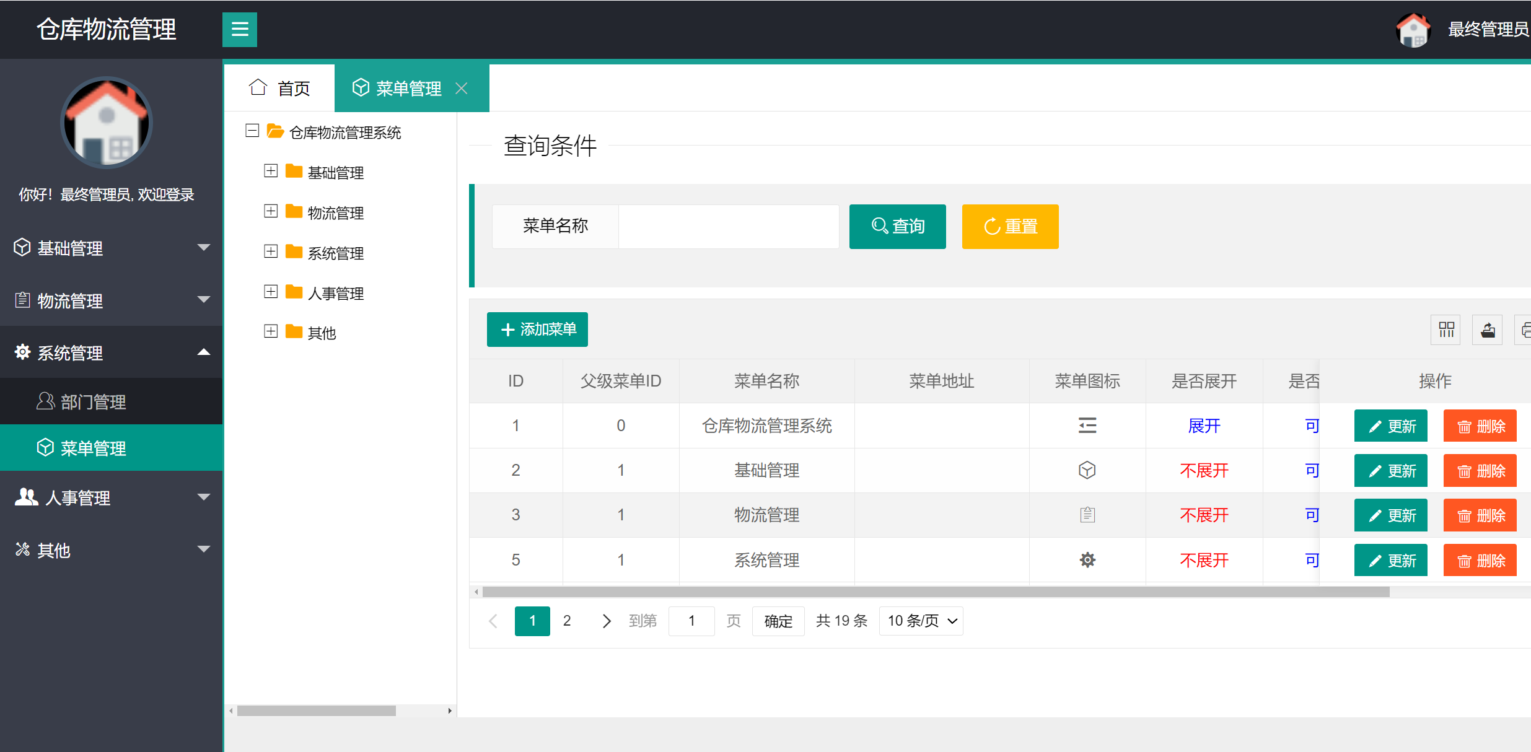Click the 最终管理员 username in header
Screen dimensions: 1531x752
[1488, 29]
